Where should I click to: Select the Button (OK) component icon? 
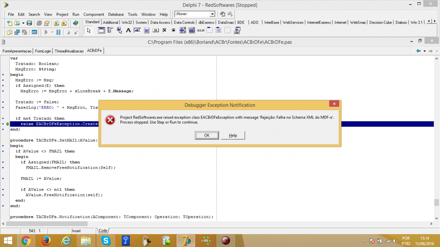[155, 30]
